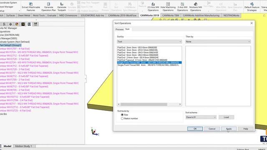The image size is (267, 150).
Task: Open NESTINGWorks ribbon tab
Action: click(231, 15)
